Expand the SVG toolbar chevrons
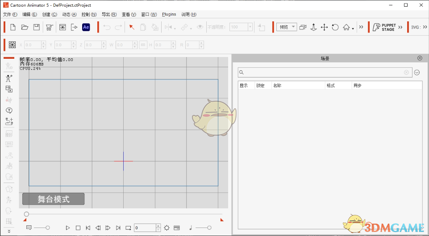429x236 pixels. pos(425,27)
